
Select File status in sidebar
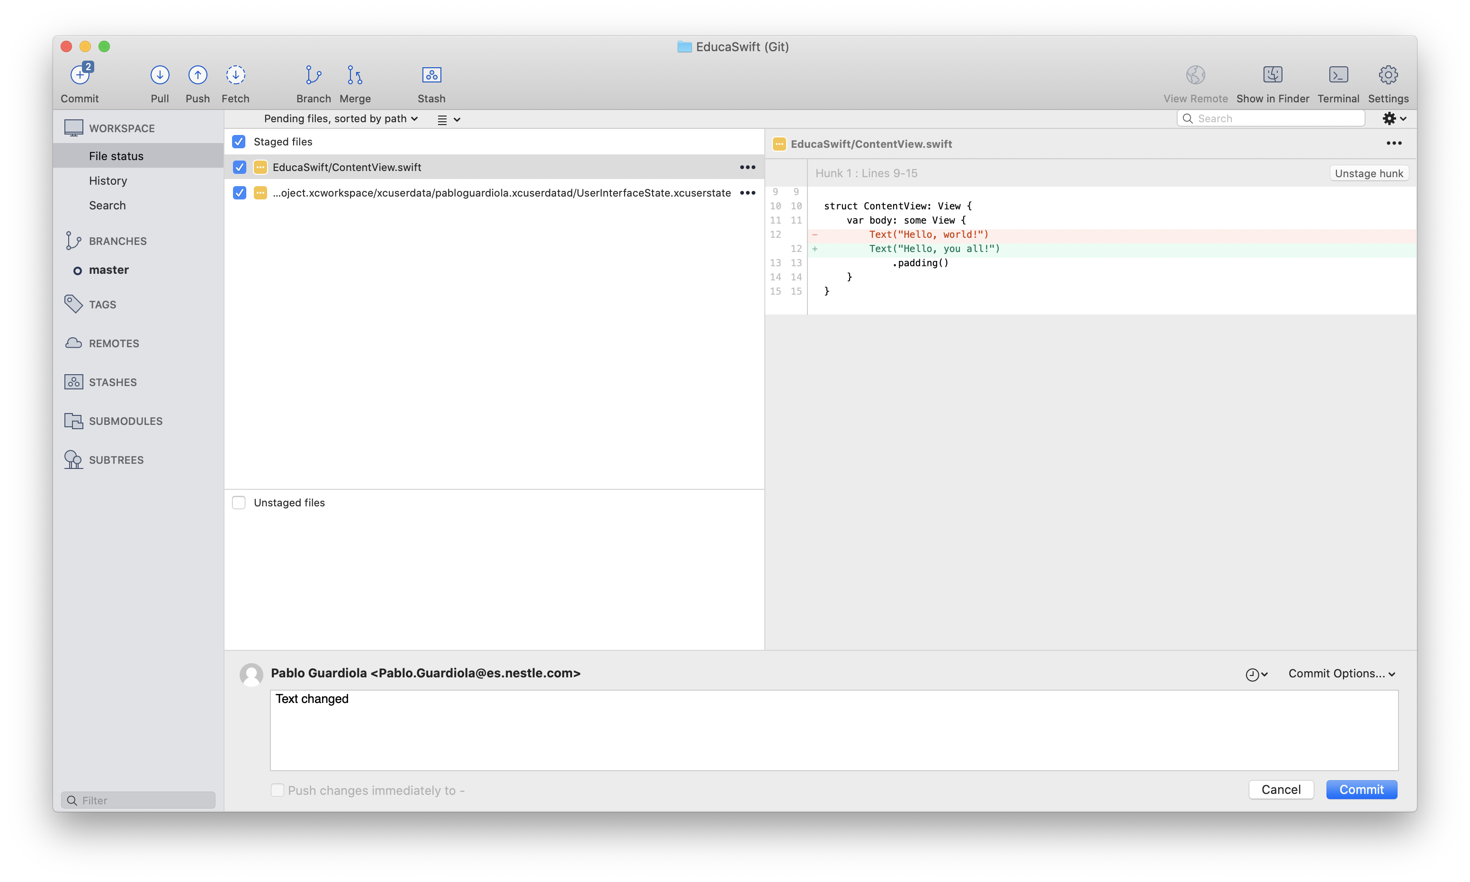[138, 156]
